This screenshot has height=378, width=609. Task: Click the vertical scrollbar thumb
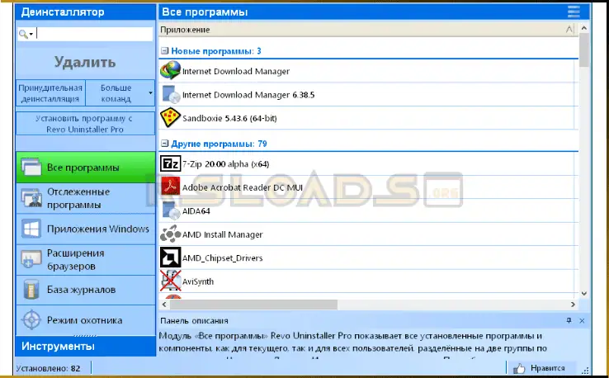[x=583, y=50]
